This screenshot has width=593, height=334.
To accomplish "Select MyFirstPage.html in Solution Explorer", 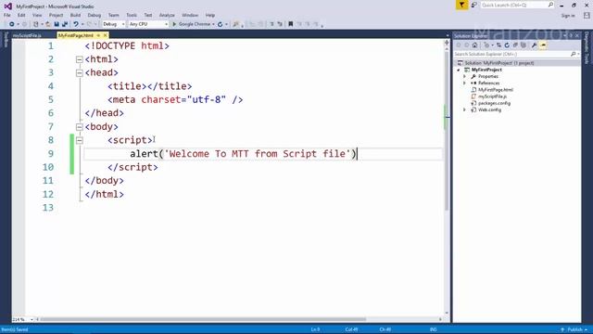I will click(x=496, y=90).
